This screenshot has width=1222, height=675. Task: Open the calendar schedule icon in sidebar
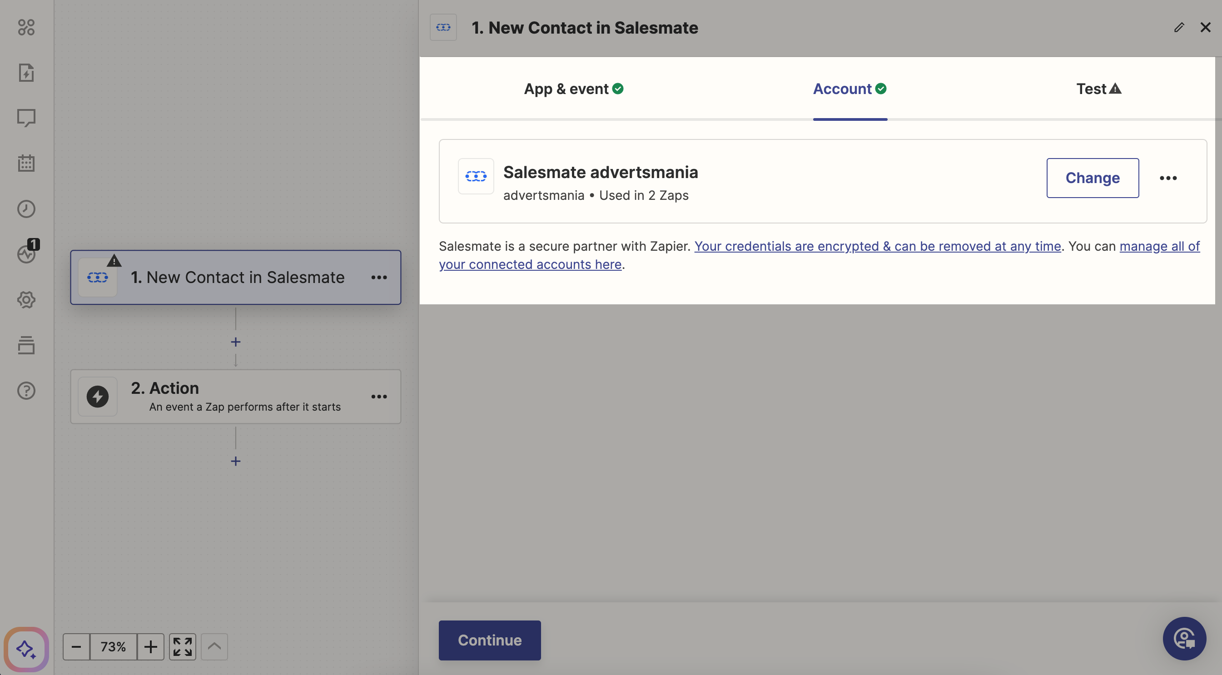click(x=26, y=163)
